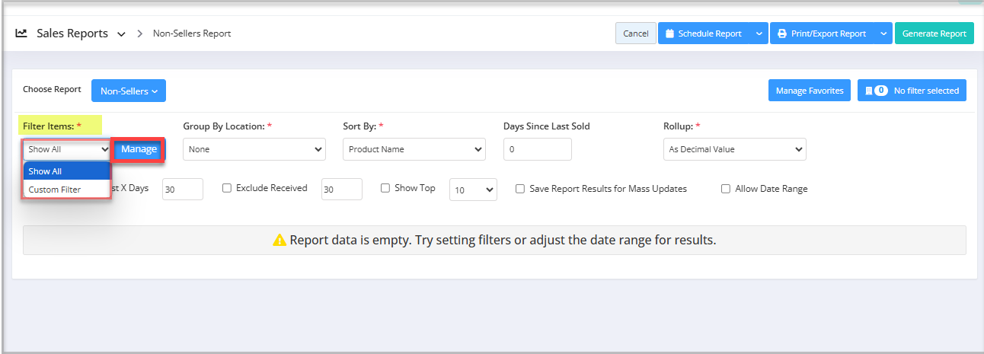Open the Print/Export Report dropdown arrow
The width and height of the screenshot is (984, 354).
click(x=883, y=33)
